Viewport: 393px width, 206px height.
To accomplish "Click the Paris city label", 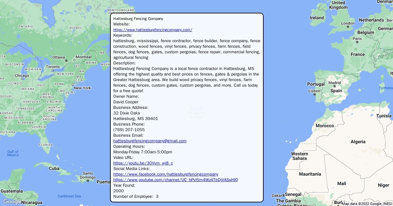I will click(357, 39).
